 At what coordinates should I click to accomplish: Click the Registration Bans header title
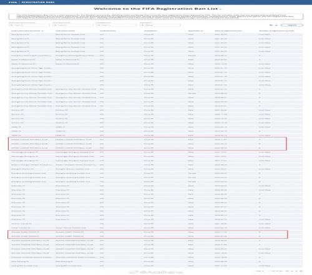click(x=38, y=2)
